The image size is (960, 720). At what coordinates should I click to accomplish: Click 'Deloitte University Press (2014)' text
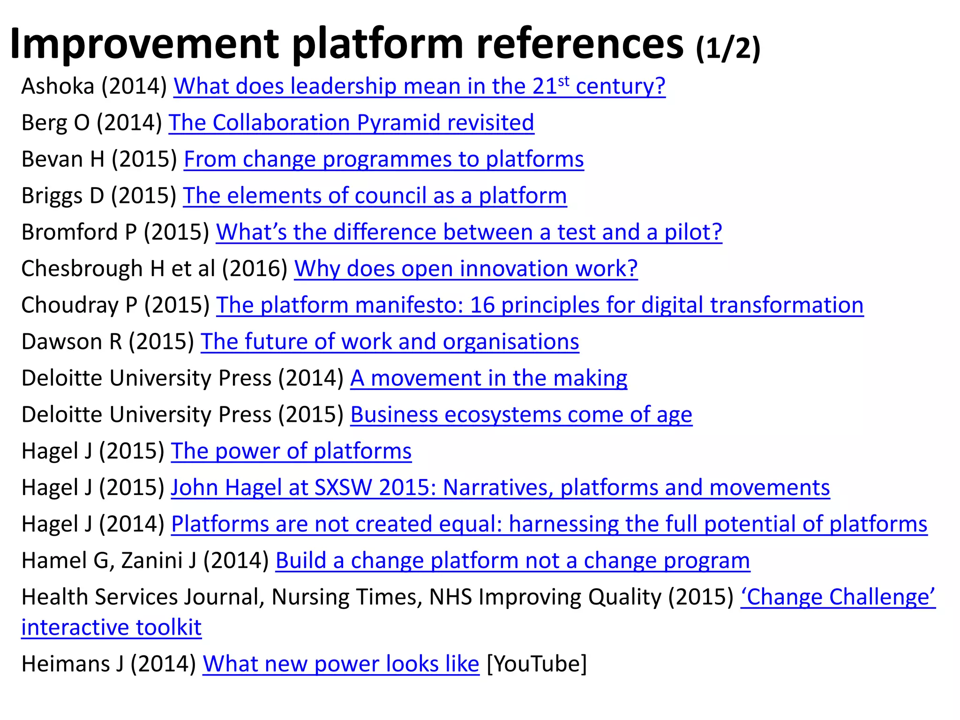point(183,378)
